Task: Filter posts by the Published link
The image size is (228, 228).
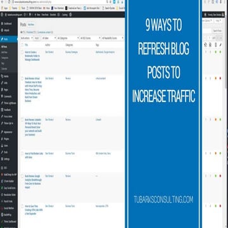Action: click(31, 32)
